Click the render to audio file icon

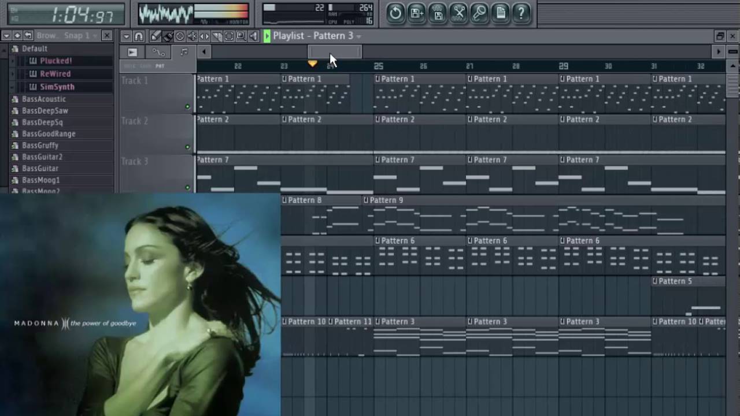click(x=438, y=13)
